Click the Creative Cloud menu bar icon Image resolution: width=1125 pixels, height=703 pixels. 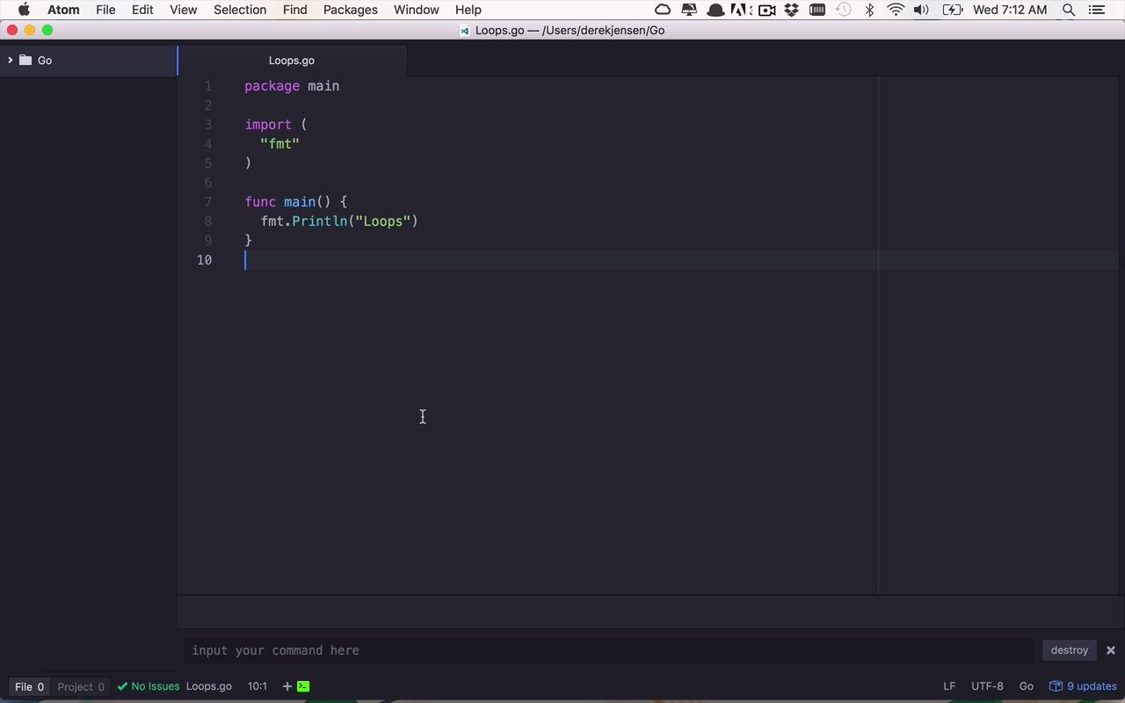[663, 10]
